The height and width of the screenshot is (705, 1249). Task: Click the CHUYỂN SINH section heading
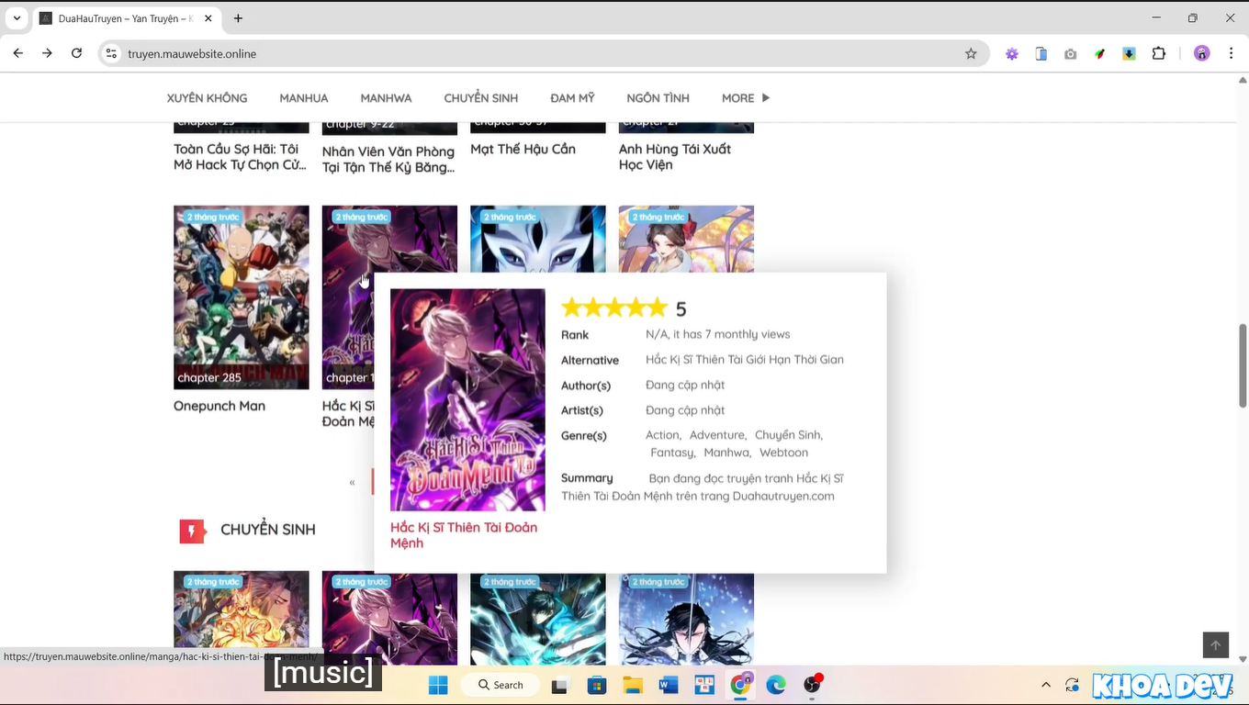[x=268, y=530]
